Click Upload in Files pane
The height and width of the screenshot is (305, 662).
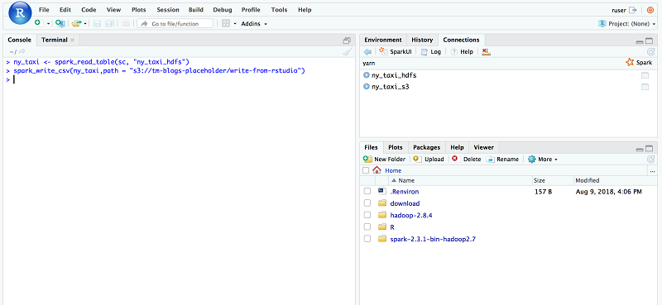coord(429,159)
